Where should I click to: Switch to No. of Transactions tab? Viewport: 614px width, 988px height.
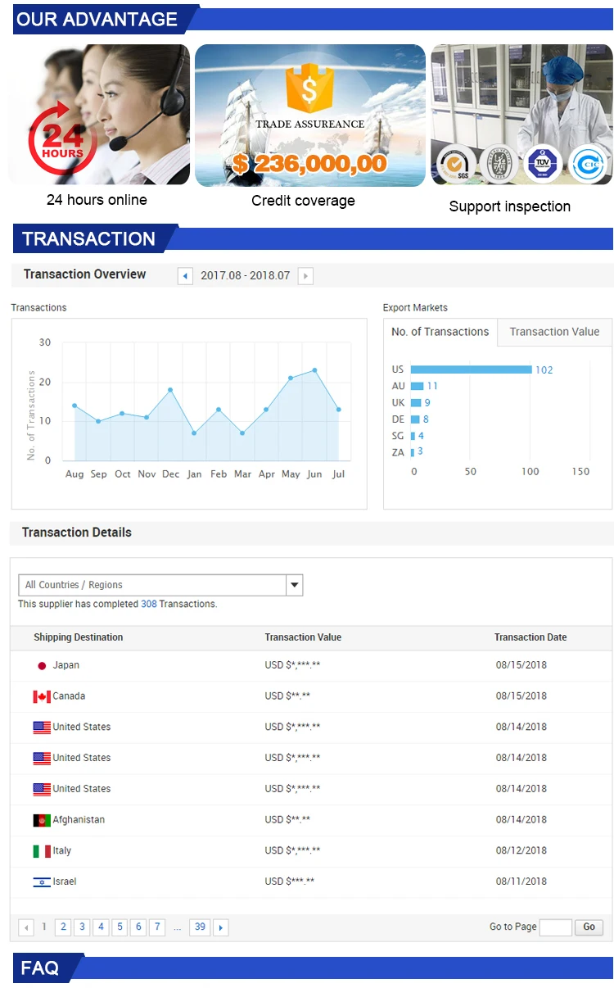(440, 332)
